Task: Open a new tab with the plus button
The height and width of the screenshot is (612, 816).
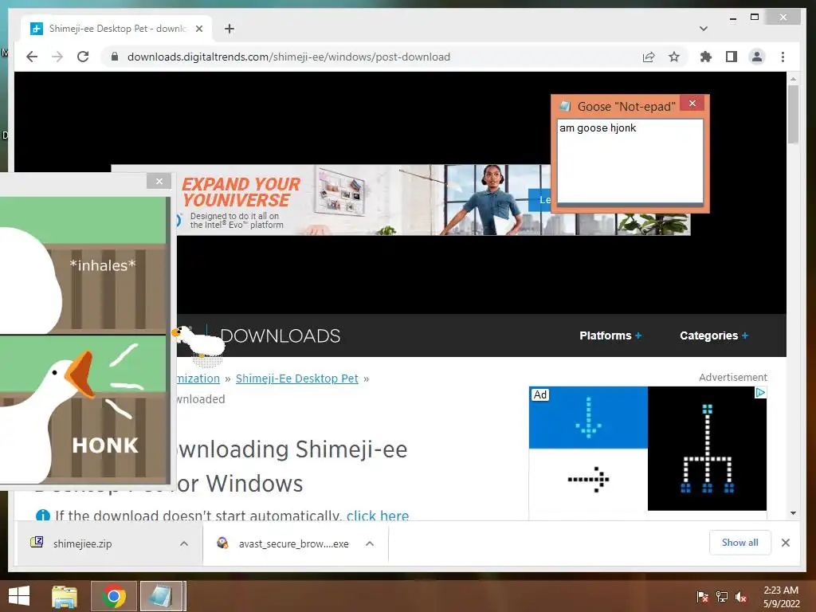Action: (x=229, y=29)
